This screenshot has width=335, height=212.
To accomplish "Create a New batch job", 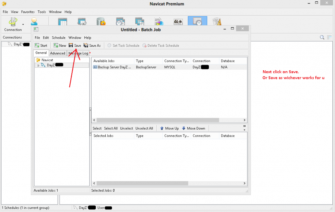I will pyautogui.click(x=60, y=45).
